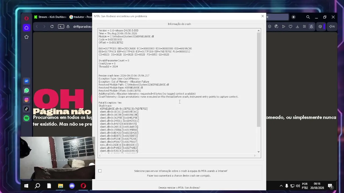Go forward in the browser
This screenshot has height=193, width=344.
click(44, 27)
